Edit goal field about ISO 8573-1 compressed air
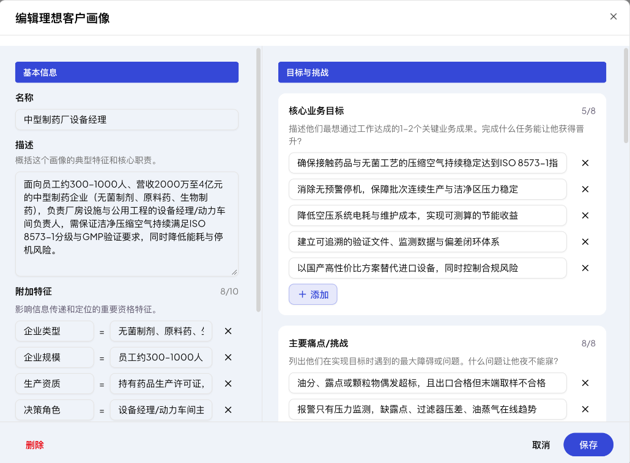Viewport: 630px width, 463px height. click(428, 163)
